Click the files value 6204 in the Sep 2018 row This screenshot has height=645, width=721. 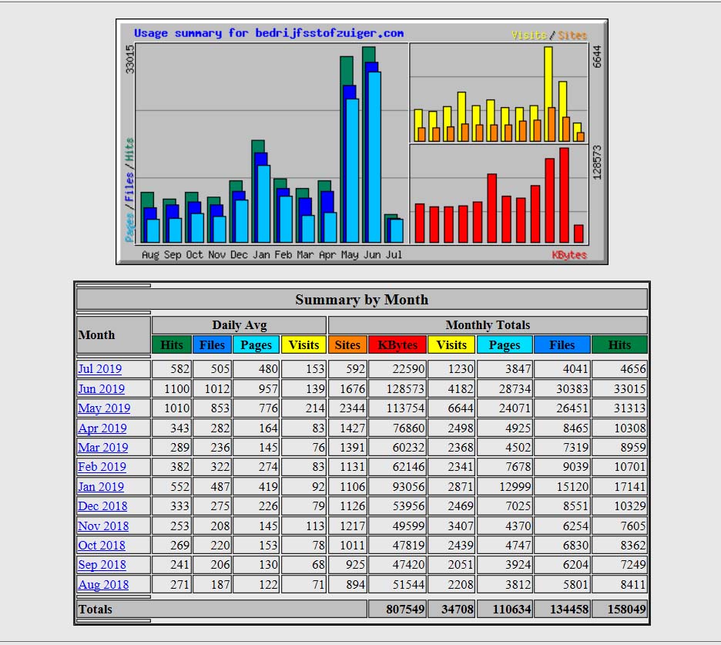[575, 565]
